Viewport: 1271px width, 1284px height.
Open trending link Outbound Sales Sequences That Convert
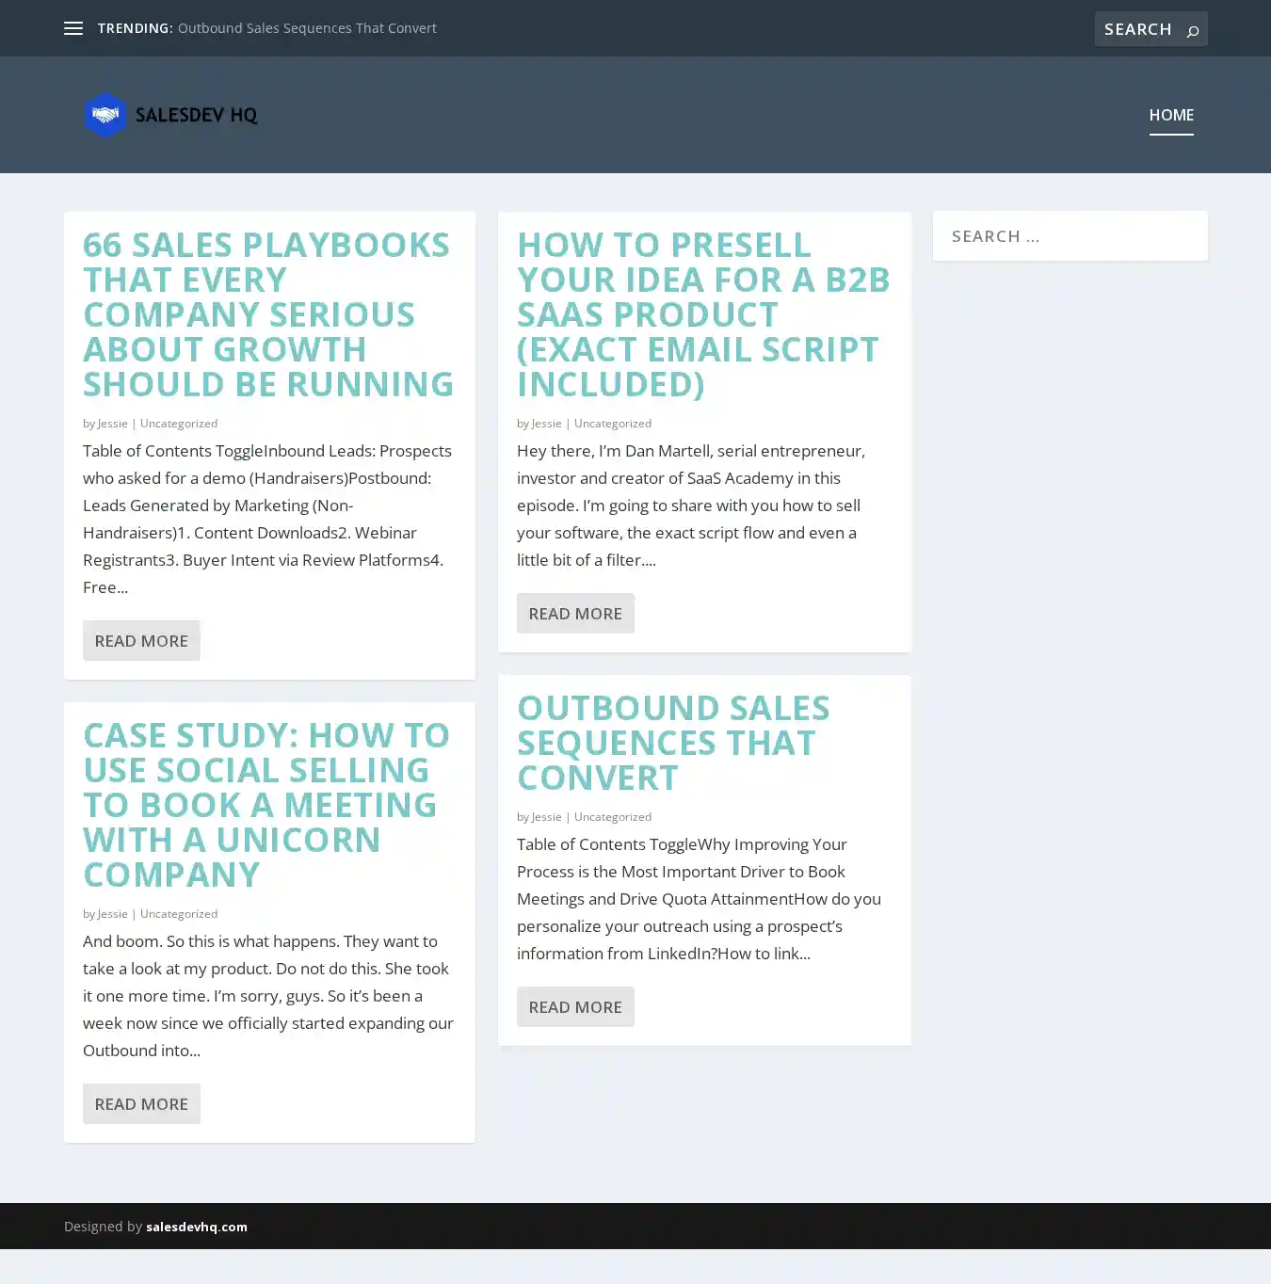[x=307, y=28]
